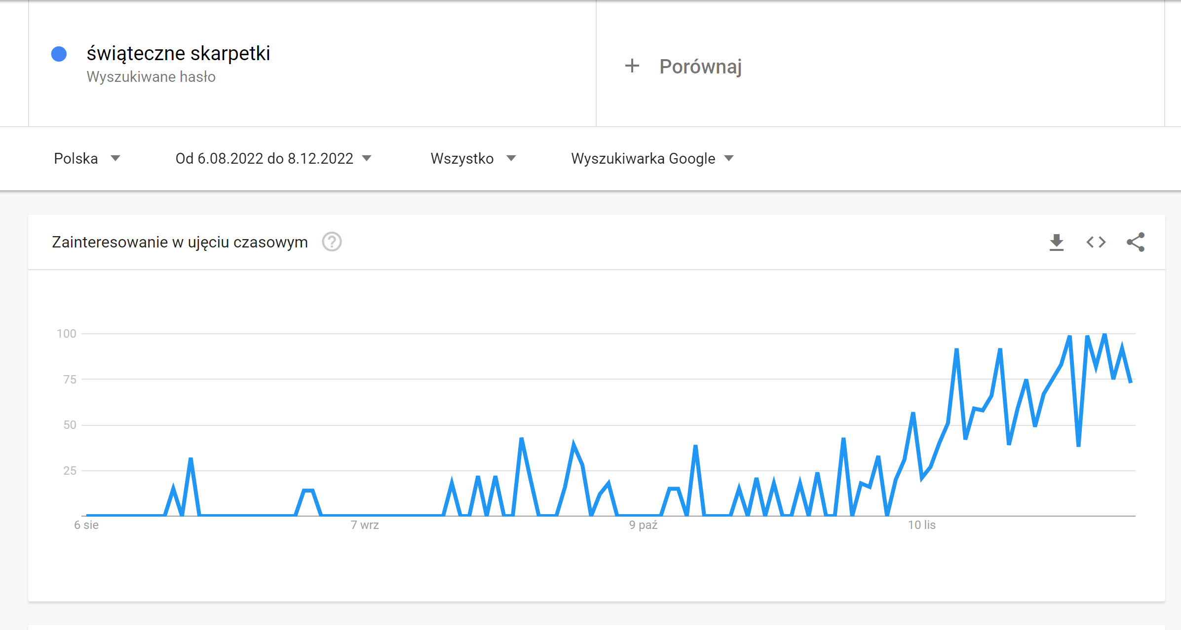The width and height of the screenshot is (1181, 630).
Task: Open the date range Od 6.08.2022 dropdown
Action: tap(273, 158)
